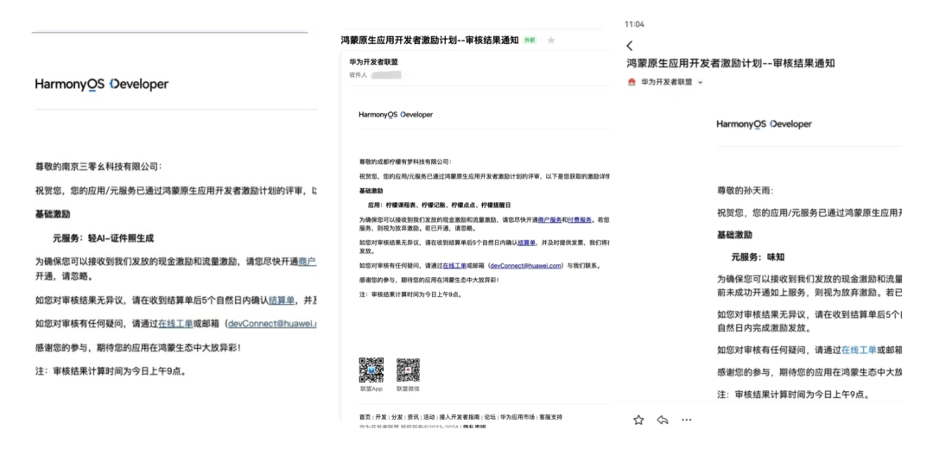Click the middle email subject 鸿蒙原生应用开发者激励计划--审核结果通知
Viewport: 933px width, 449px height.
click(429, 41)
